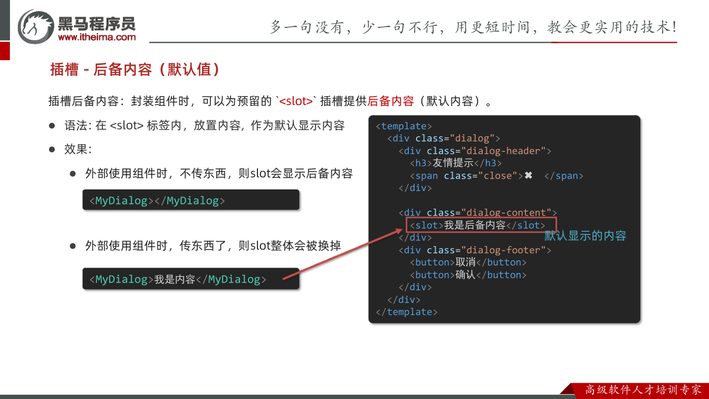The image size is (709, 399).
Task: Select the line 外部使用组件时，不传东西
Action: (x=218, y=173)
